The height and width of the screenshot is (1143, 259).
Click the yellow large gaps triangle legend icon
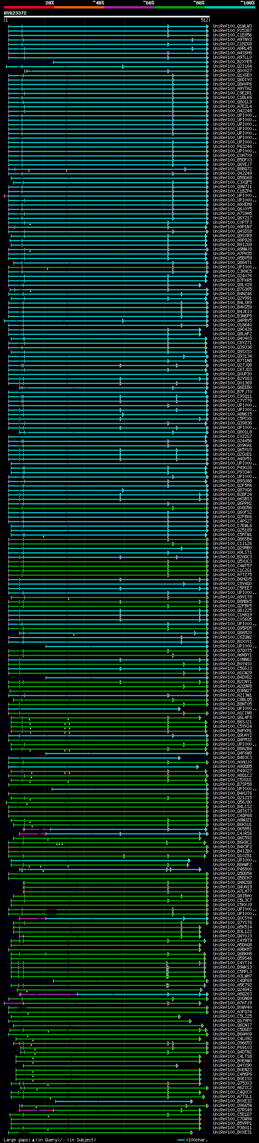(33, 1140)
